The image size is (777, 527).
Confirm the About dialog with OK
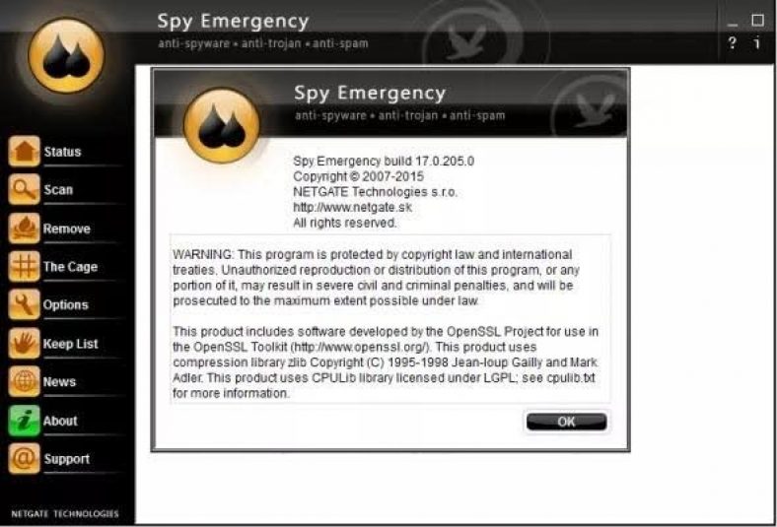click(x=566, y=422)
